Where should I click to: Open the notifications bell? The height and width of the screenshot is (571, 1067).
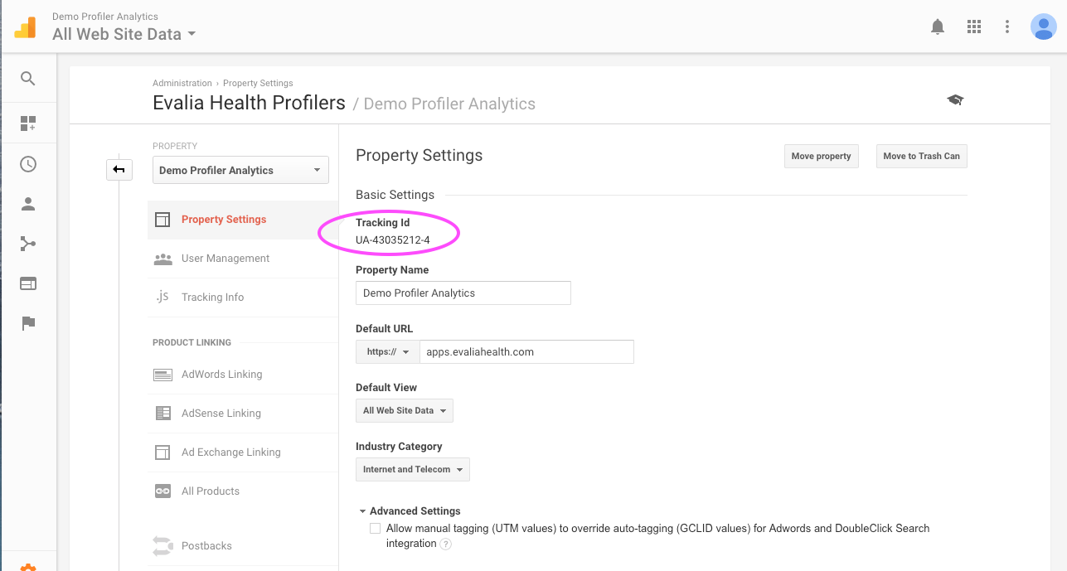pos(938,27)
